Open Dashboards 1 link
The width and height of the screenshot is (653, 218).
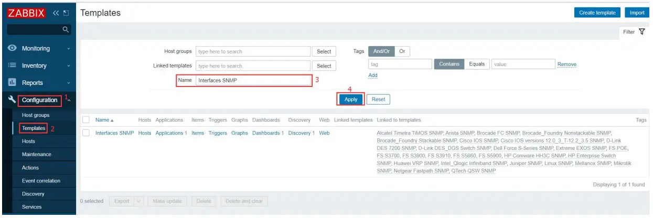[x=268, y=133]
